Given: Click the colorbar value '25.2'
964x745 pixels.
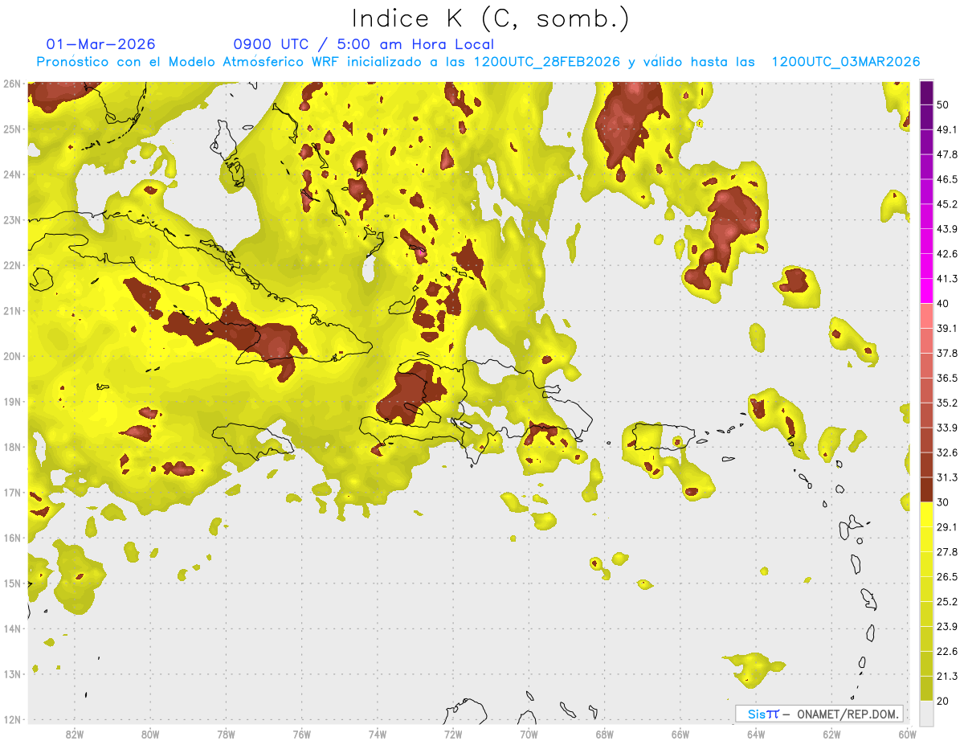Looking at the screenshot, I should pos(947,602).
